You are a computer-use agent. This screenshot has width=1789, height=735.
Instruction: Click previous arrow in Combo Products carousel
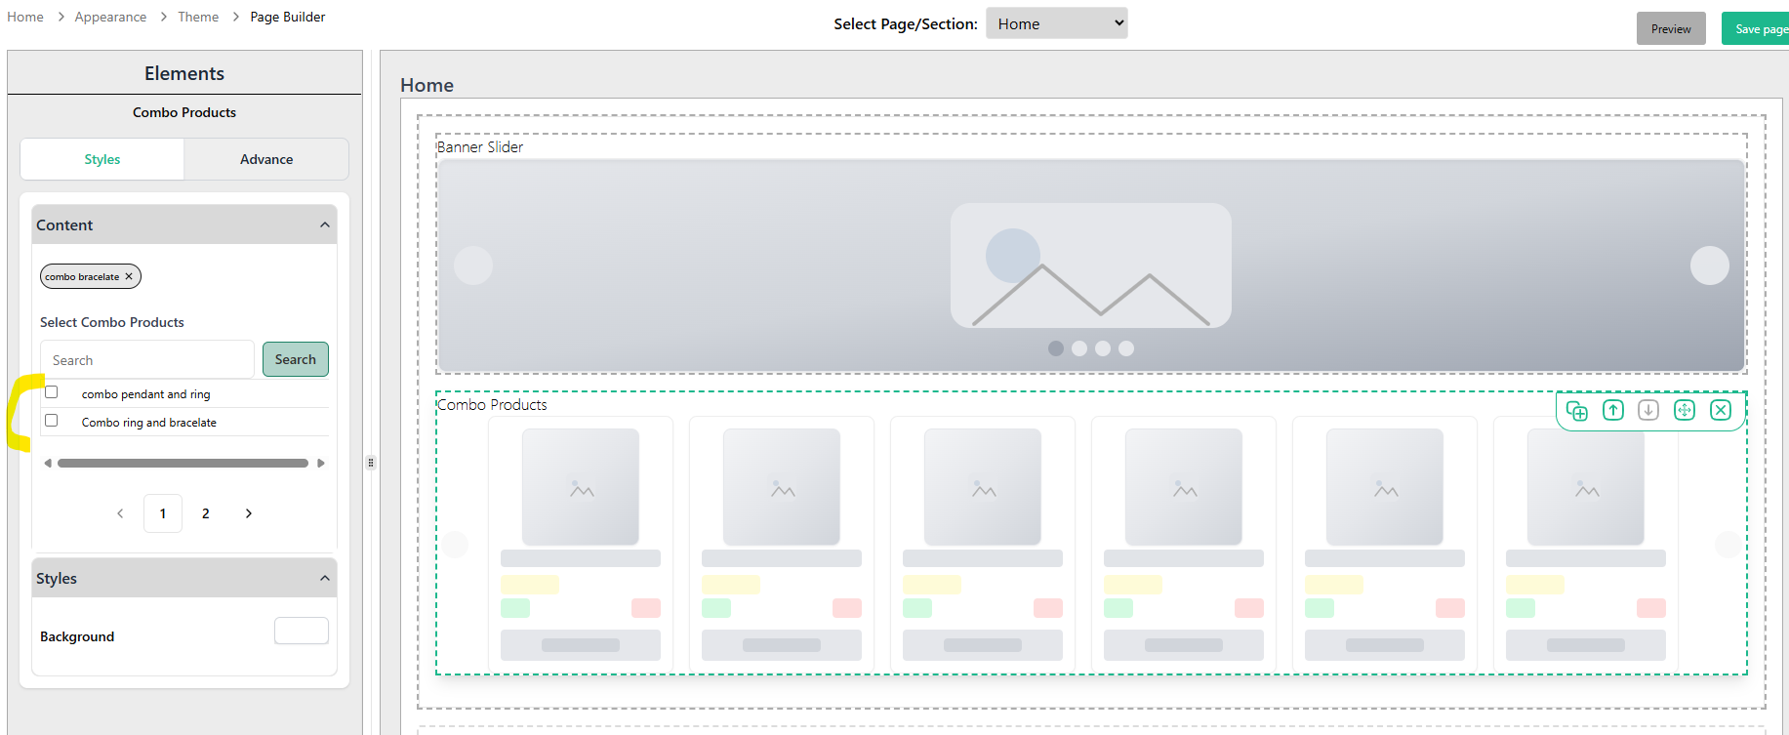coord(455,545)
